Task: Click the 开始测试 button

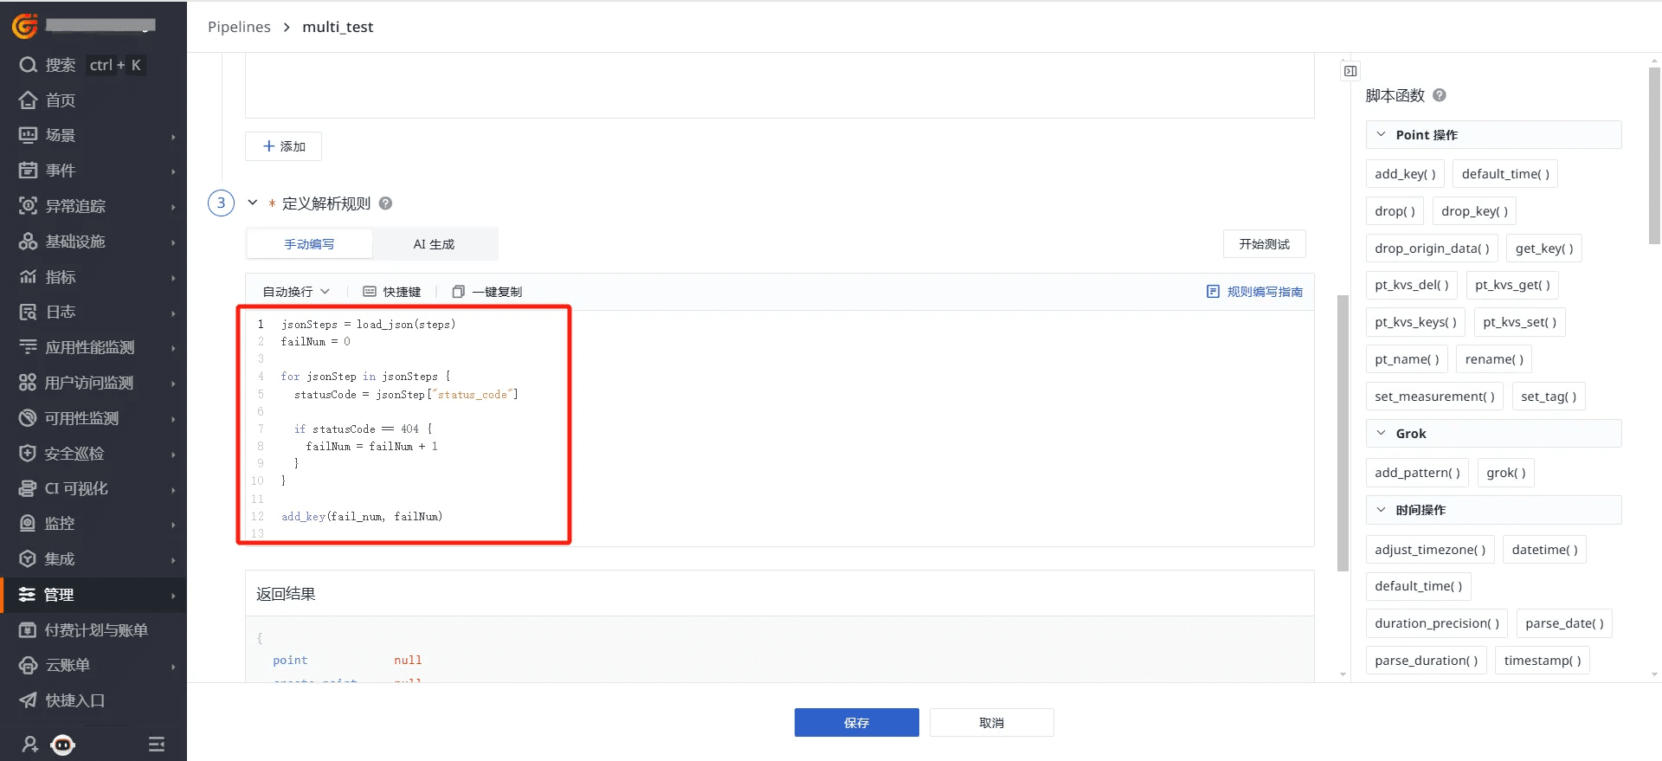Action: [1264, 244]
